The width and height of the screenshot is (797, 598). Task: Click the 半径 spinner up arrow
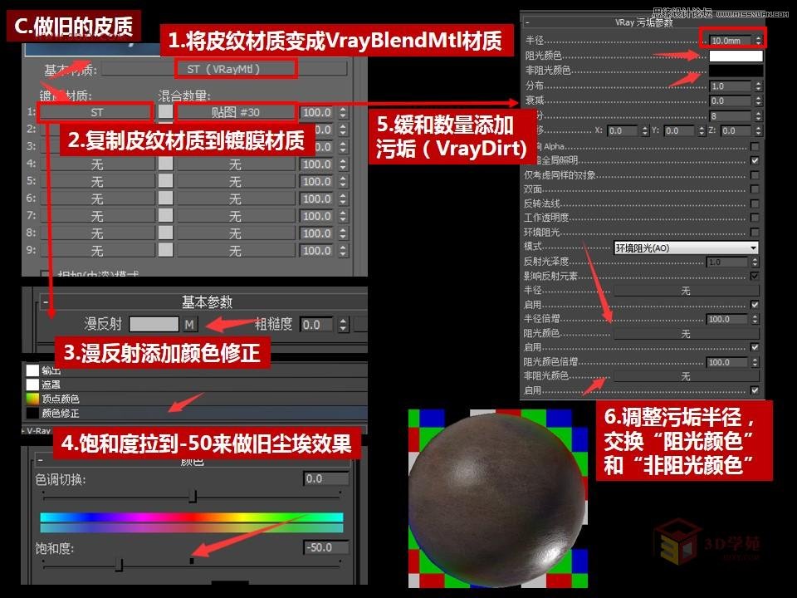pos(757,35)
